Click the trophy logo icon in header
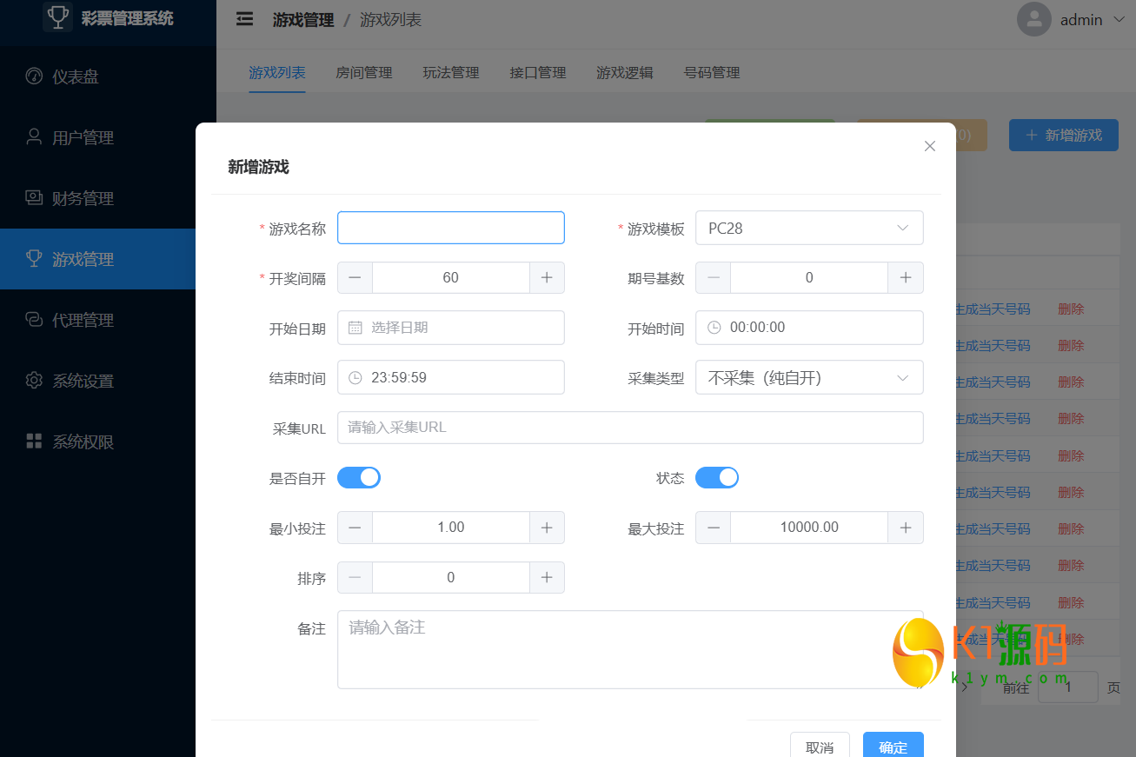Image resolution: width=1136 pixels, height=757 pixels. 57,17
